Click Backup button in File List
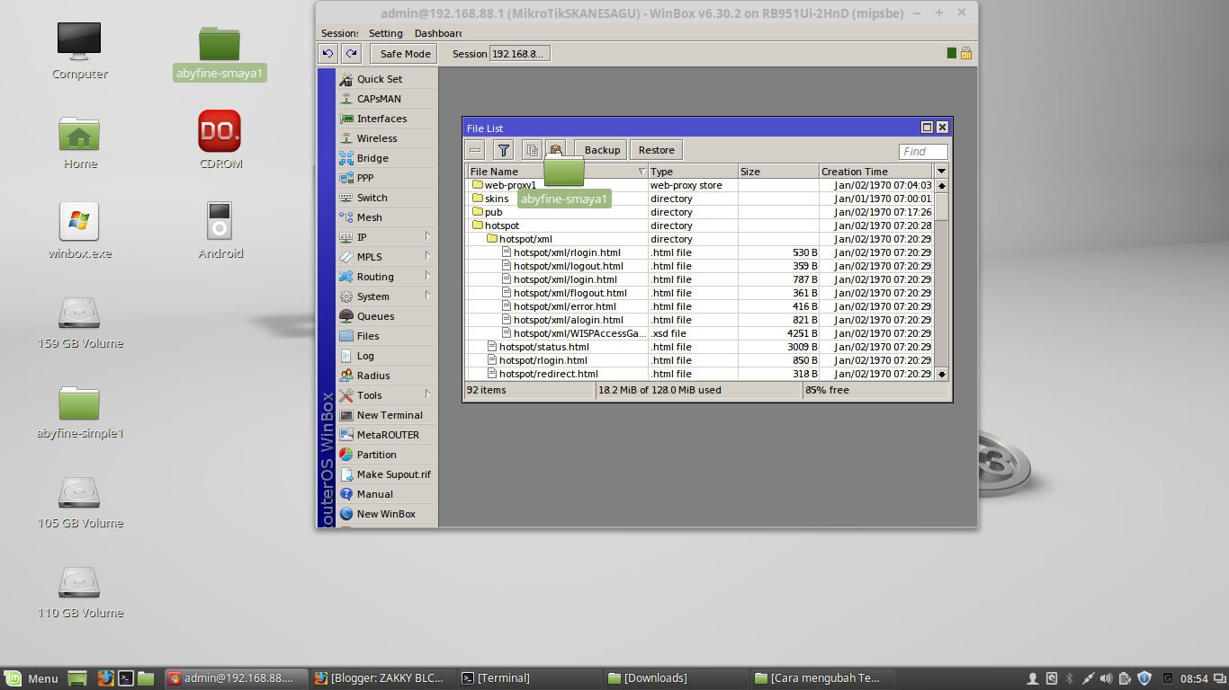 coord(602,150)
